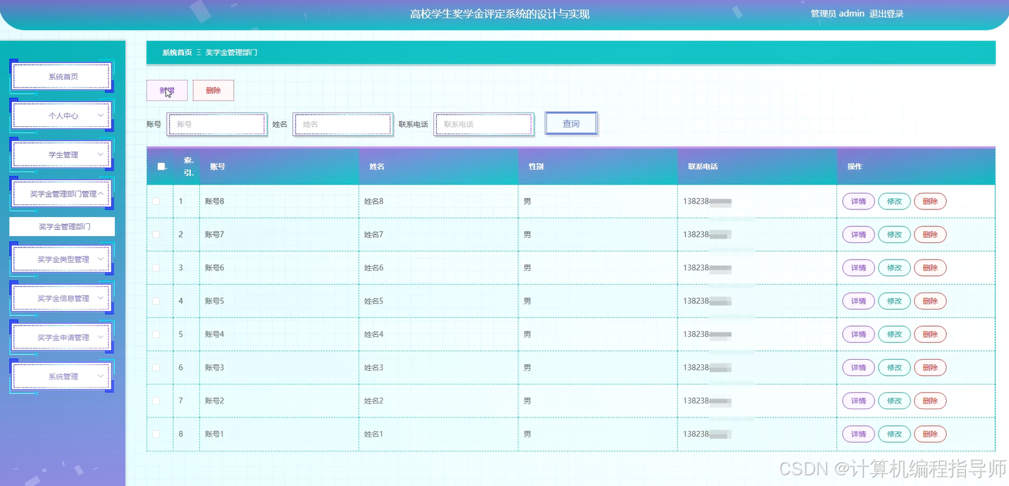Screen dimensions: 1009x486
Task: Check the row checkbox for 账号5
Action: pyautogui.click(x=156, y=301)
